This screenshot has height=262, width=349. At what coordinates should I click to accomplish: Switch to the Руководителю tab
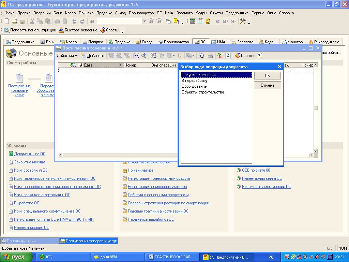(x=324, y=42)
